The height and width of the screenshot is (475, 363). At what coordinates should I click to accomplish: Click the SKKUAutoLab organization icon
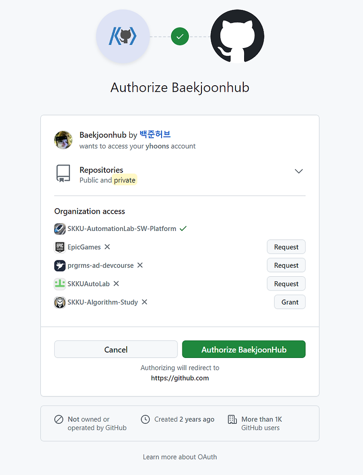[59, 284]
